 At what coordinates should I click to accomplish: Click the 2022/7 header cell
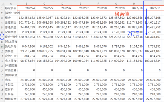[80, 8]
